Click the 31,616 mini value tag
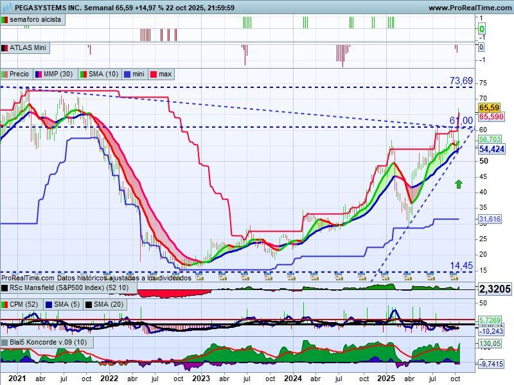Image resolution: width=514 pixels, height=385 pixels. 490,219
